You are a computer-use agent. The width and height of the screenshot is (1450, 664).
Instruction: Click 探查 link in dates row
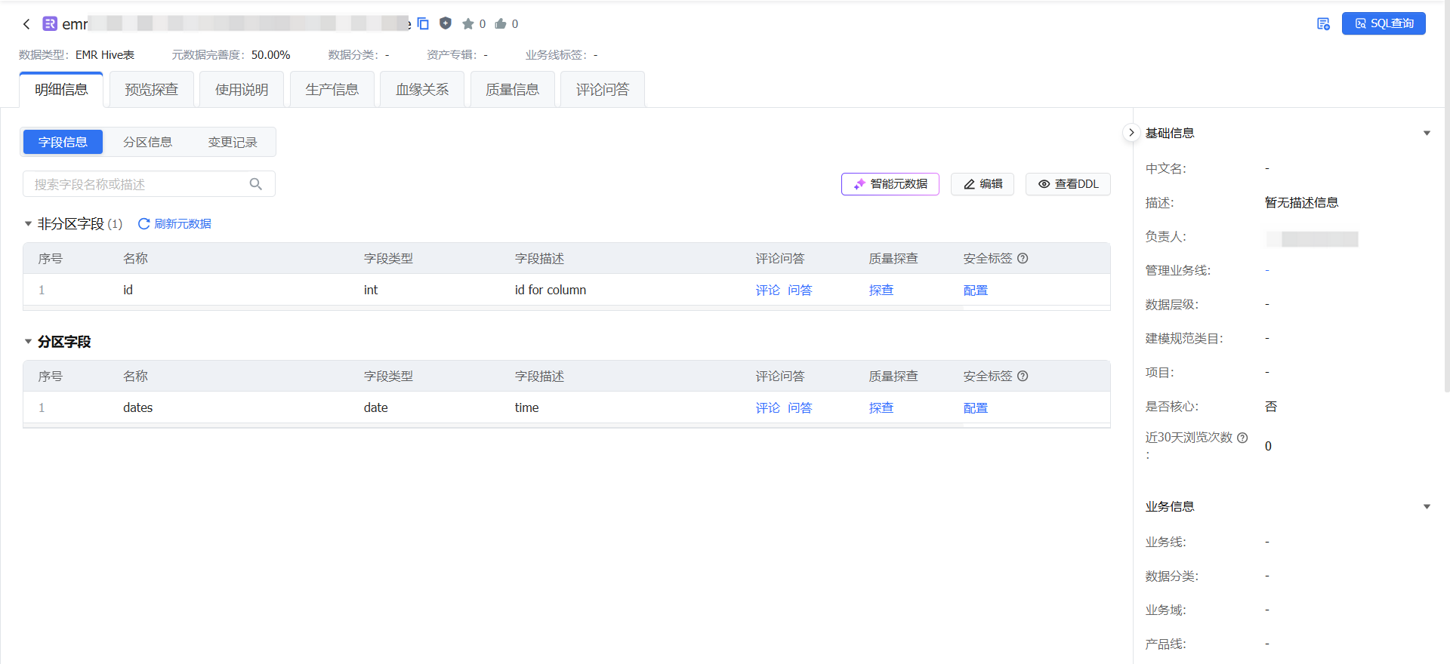881,408
